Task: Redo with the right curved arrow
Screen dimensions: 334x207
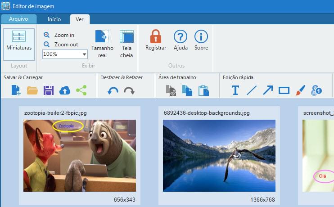Action: click(x=129, y=91)
